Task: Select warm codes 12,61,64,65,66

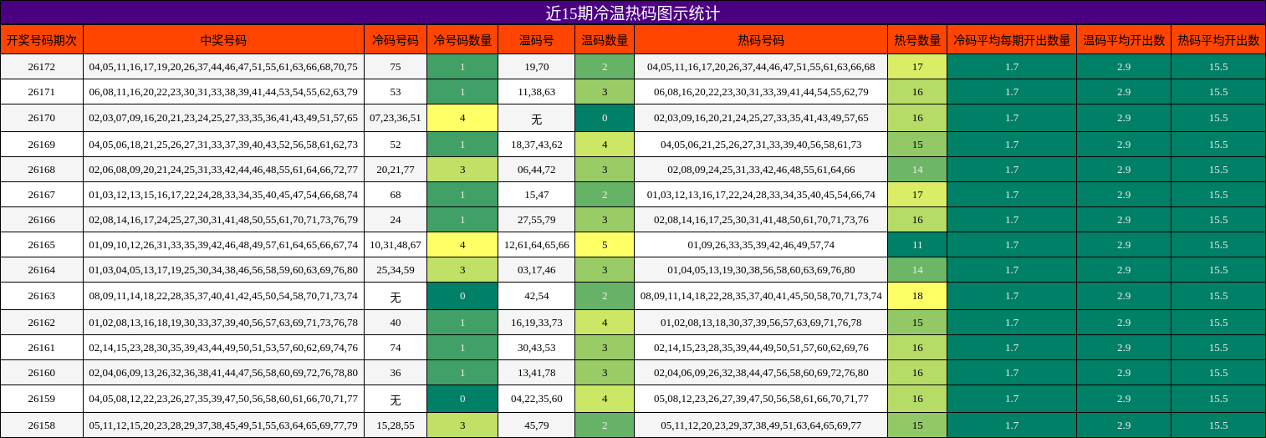Action: click(x=537, y=245)
